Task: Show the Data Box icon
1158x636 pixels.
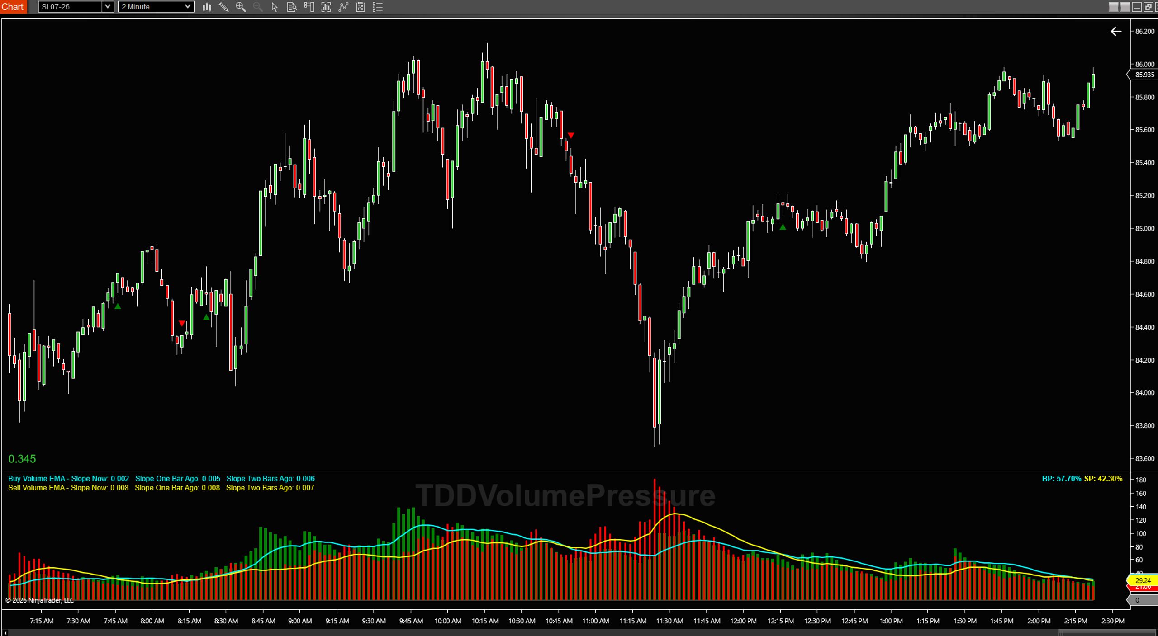Action: tap(292, 7)
